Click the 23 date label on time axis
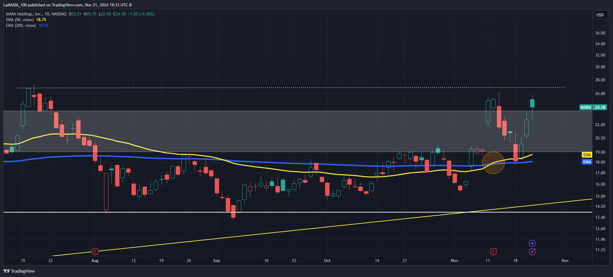 point(294,261)
